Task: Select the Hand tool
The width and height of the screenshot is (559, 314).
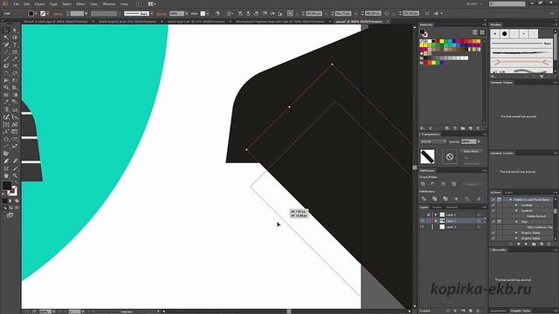Action: (6, 175)
